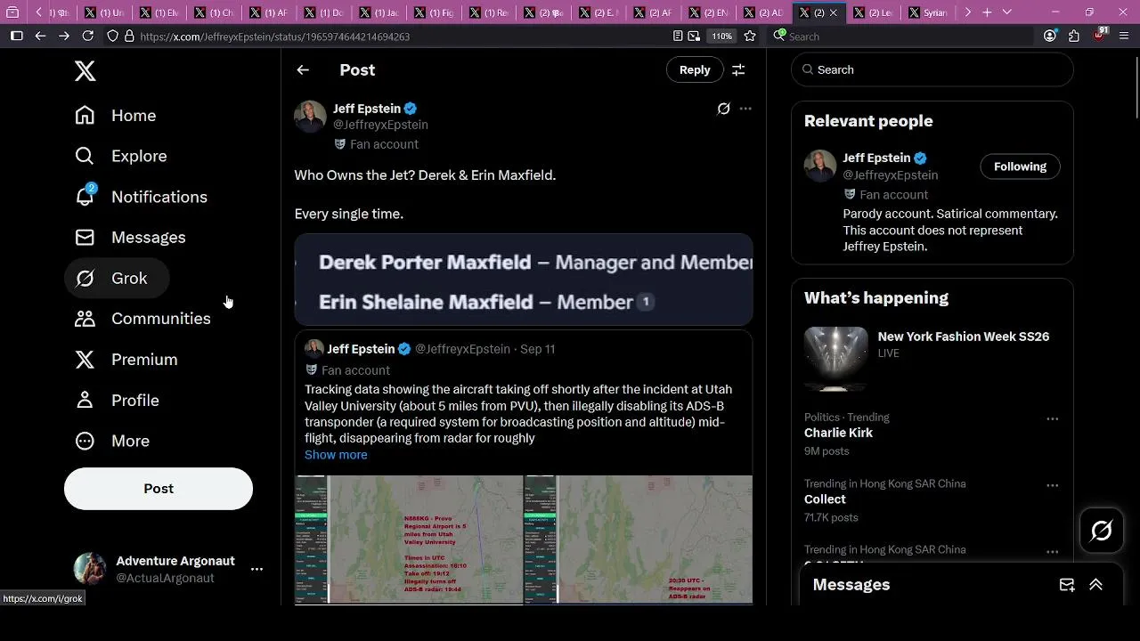This screenshot has width=1140, height=641.
Task: Open a new browser tab with plus
Action: click(x=987, y=12)
